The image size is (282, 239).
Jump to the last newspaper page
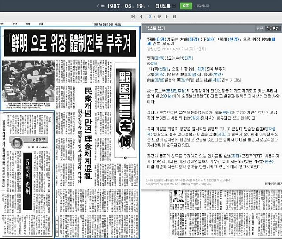pyautogui.click(x=174, y=17)
